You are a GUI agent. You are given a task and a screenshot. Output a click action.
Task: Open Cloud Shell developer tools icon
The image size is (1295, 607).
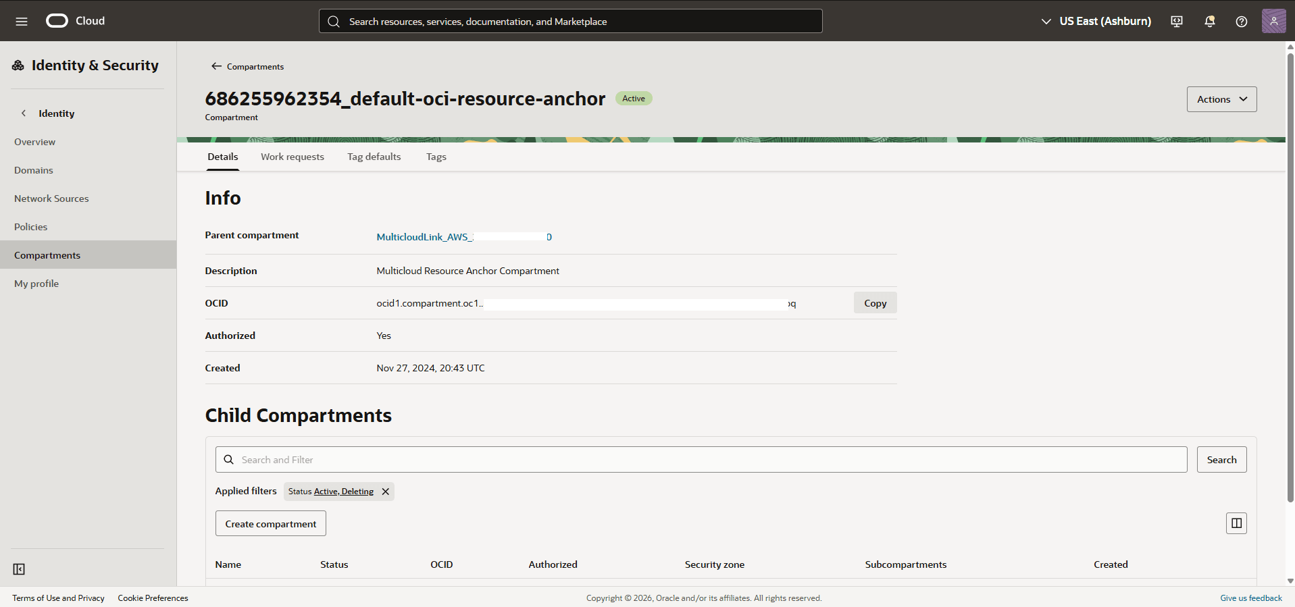(x=1177, y=22)
